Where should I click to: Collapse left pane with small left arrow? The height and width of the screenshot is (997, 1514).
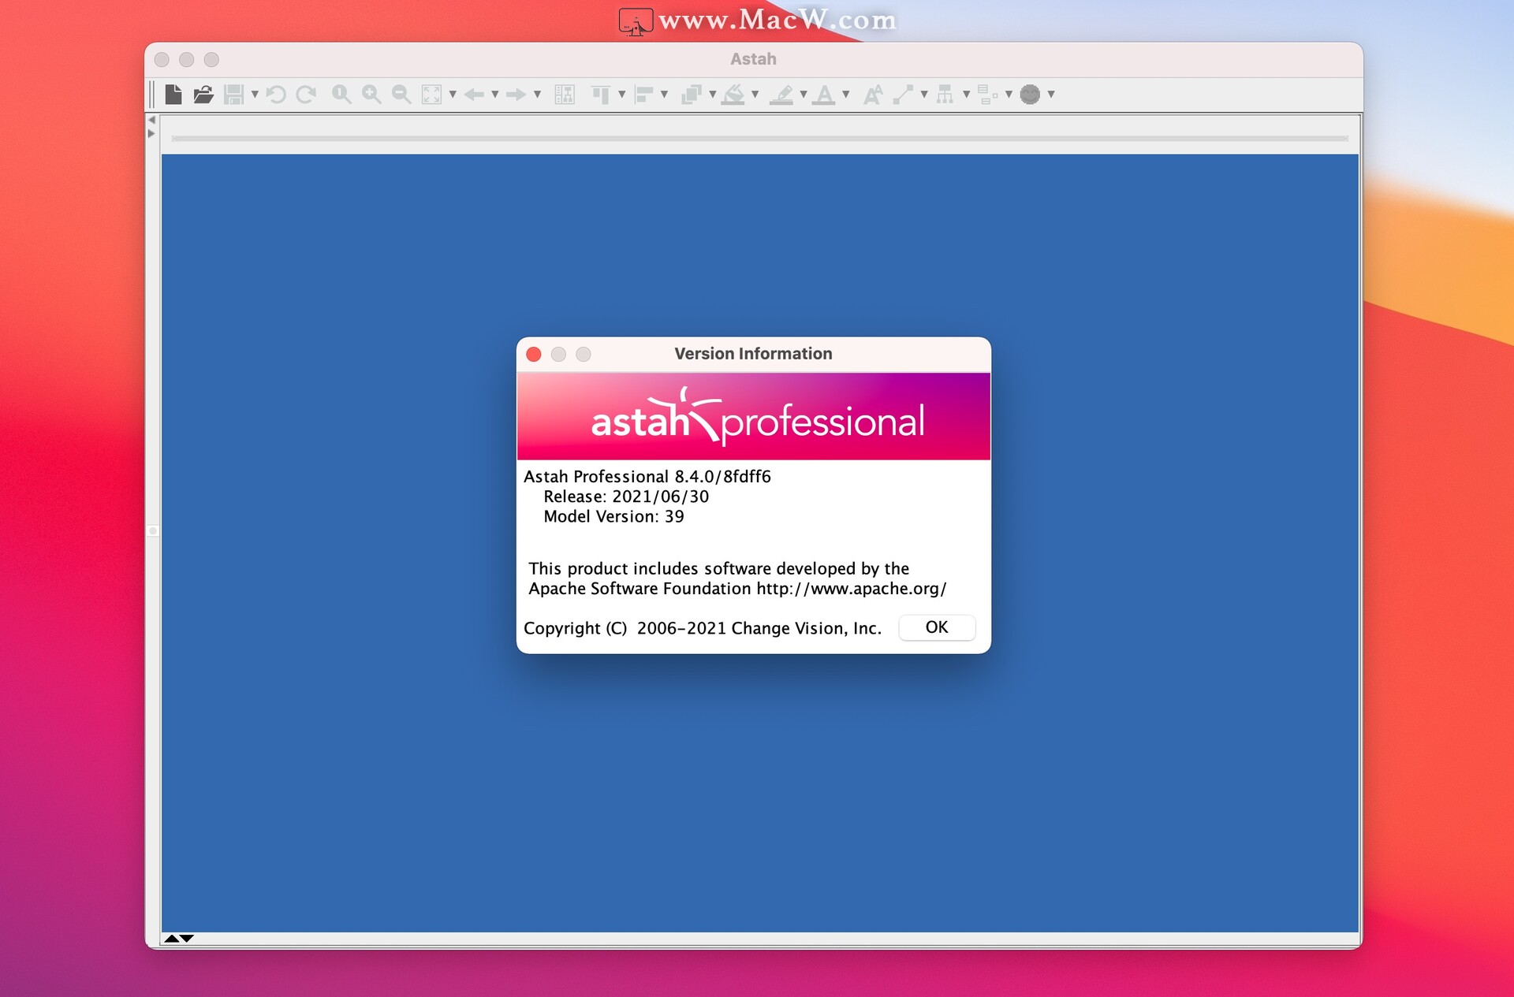[x=151, y=120]
